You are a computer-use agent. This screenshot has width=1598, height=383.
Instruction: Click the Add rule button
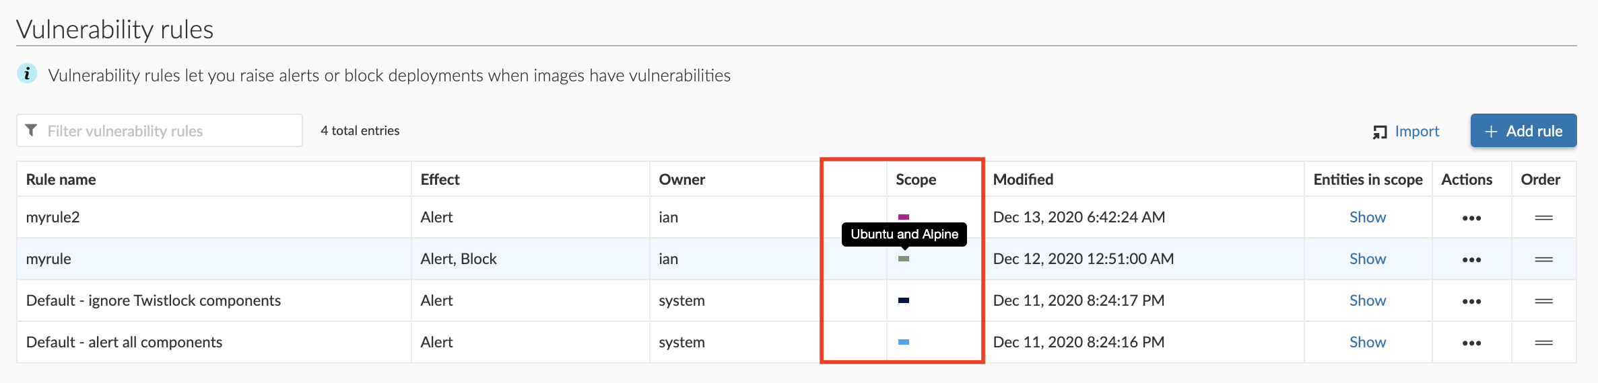point(1523,130)
